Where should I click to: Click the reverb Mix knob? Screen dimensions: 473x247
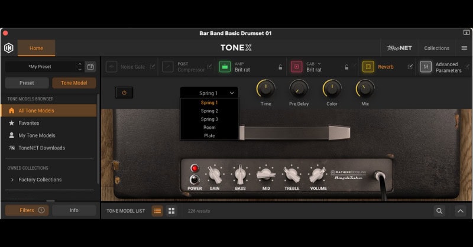365,89
